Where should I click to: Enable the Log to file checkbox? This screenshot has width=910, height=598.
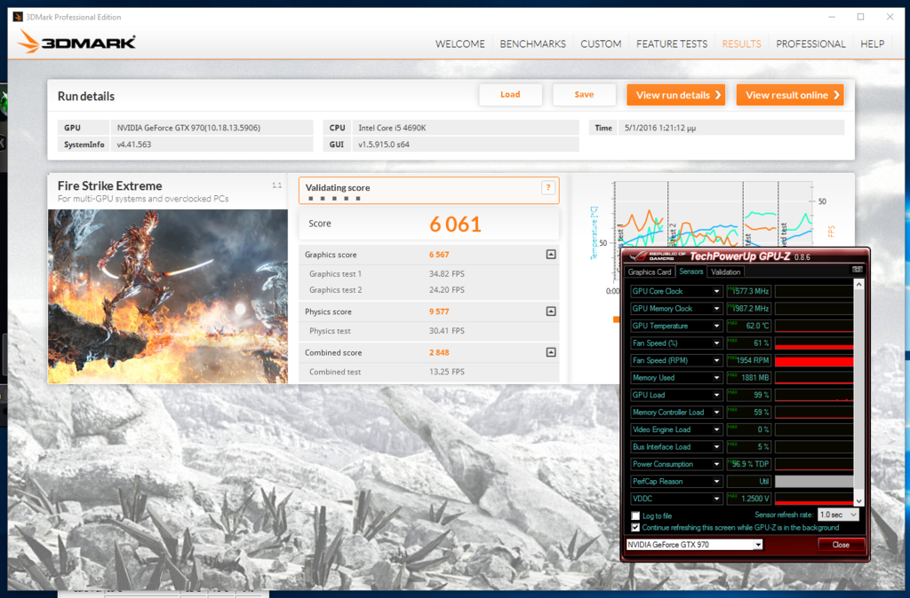(635, 515)
